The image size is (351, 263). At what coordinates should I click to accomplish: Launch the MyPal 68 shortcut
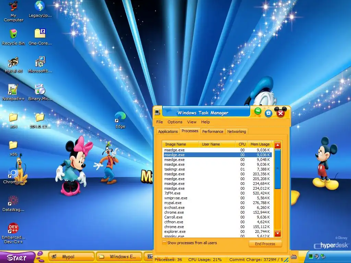pyautogui.click(x=13, y=65)
